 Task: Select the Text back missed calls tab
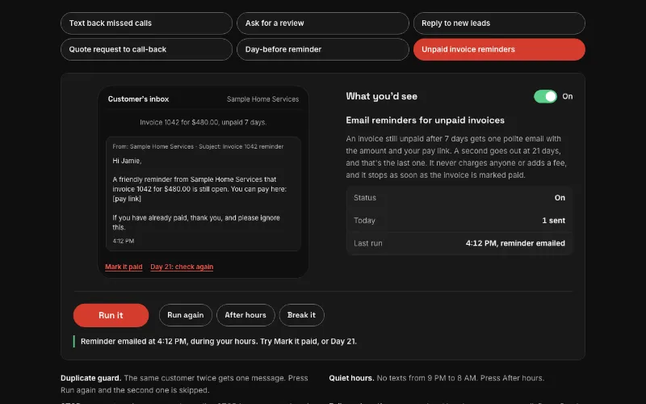coord(146,23)
